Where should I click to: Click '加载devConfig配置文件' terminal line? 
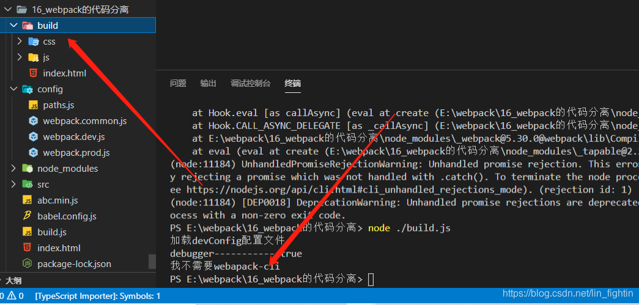pyautogui.click(x=227, y=241)
